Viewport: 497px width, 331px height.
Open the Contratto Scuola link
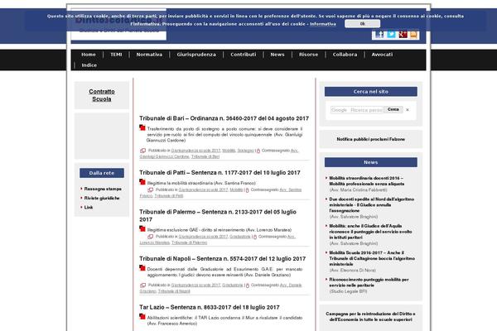point(102,95)
